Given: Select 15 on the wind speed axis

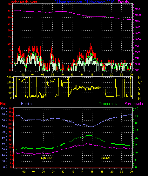Looking at the screenshot, I should [x=9, y=50].
